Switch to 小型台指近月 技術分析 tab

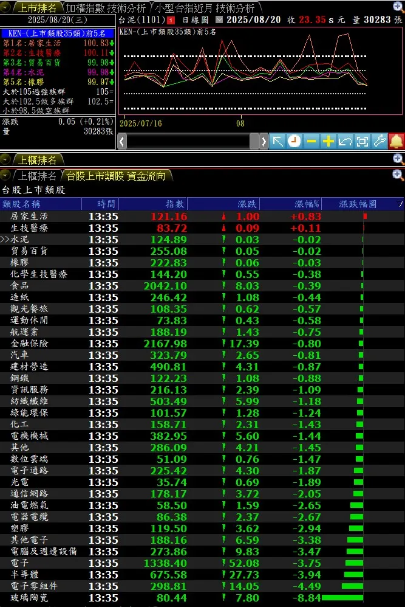[x=205, y=8]
